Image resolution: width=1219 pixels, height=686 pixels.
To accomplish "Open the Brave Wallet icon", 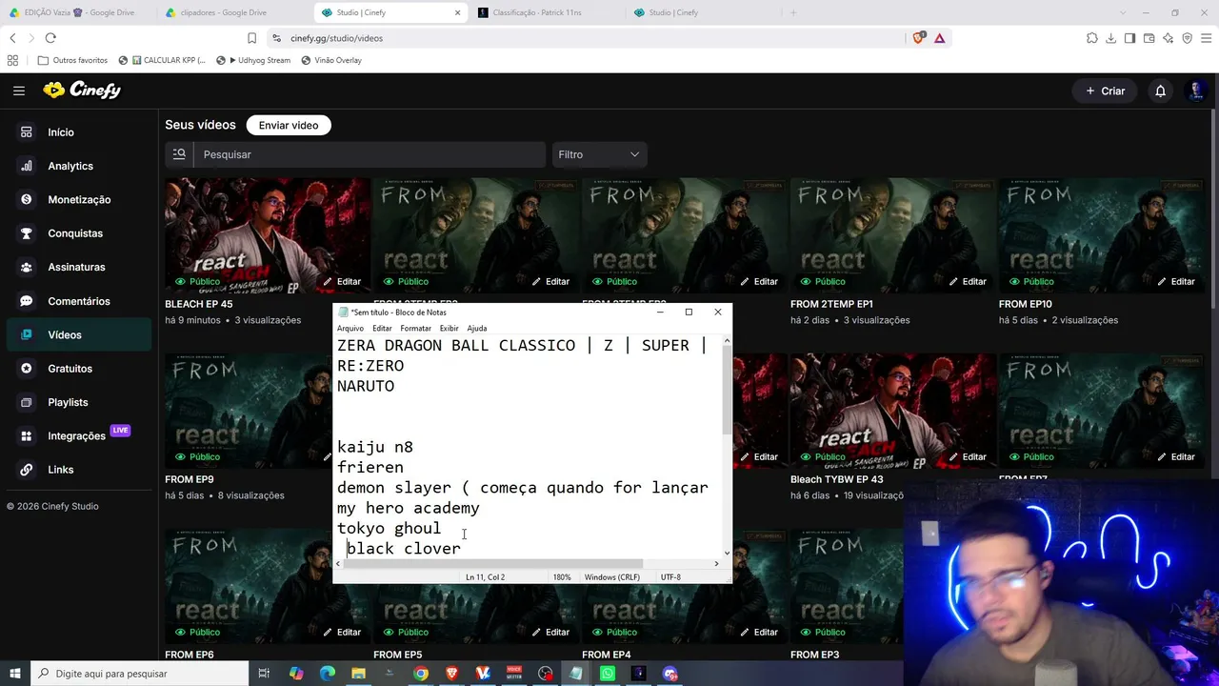I will pyautogui.click(x=1149, y=38).
